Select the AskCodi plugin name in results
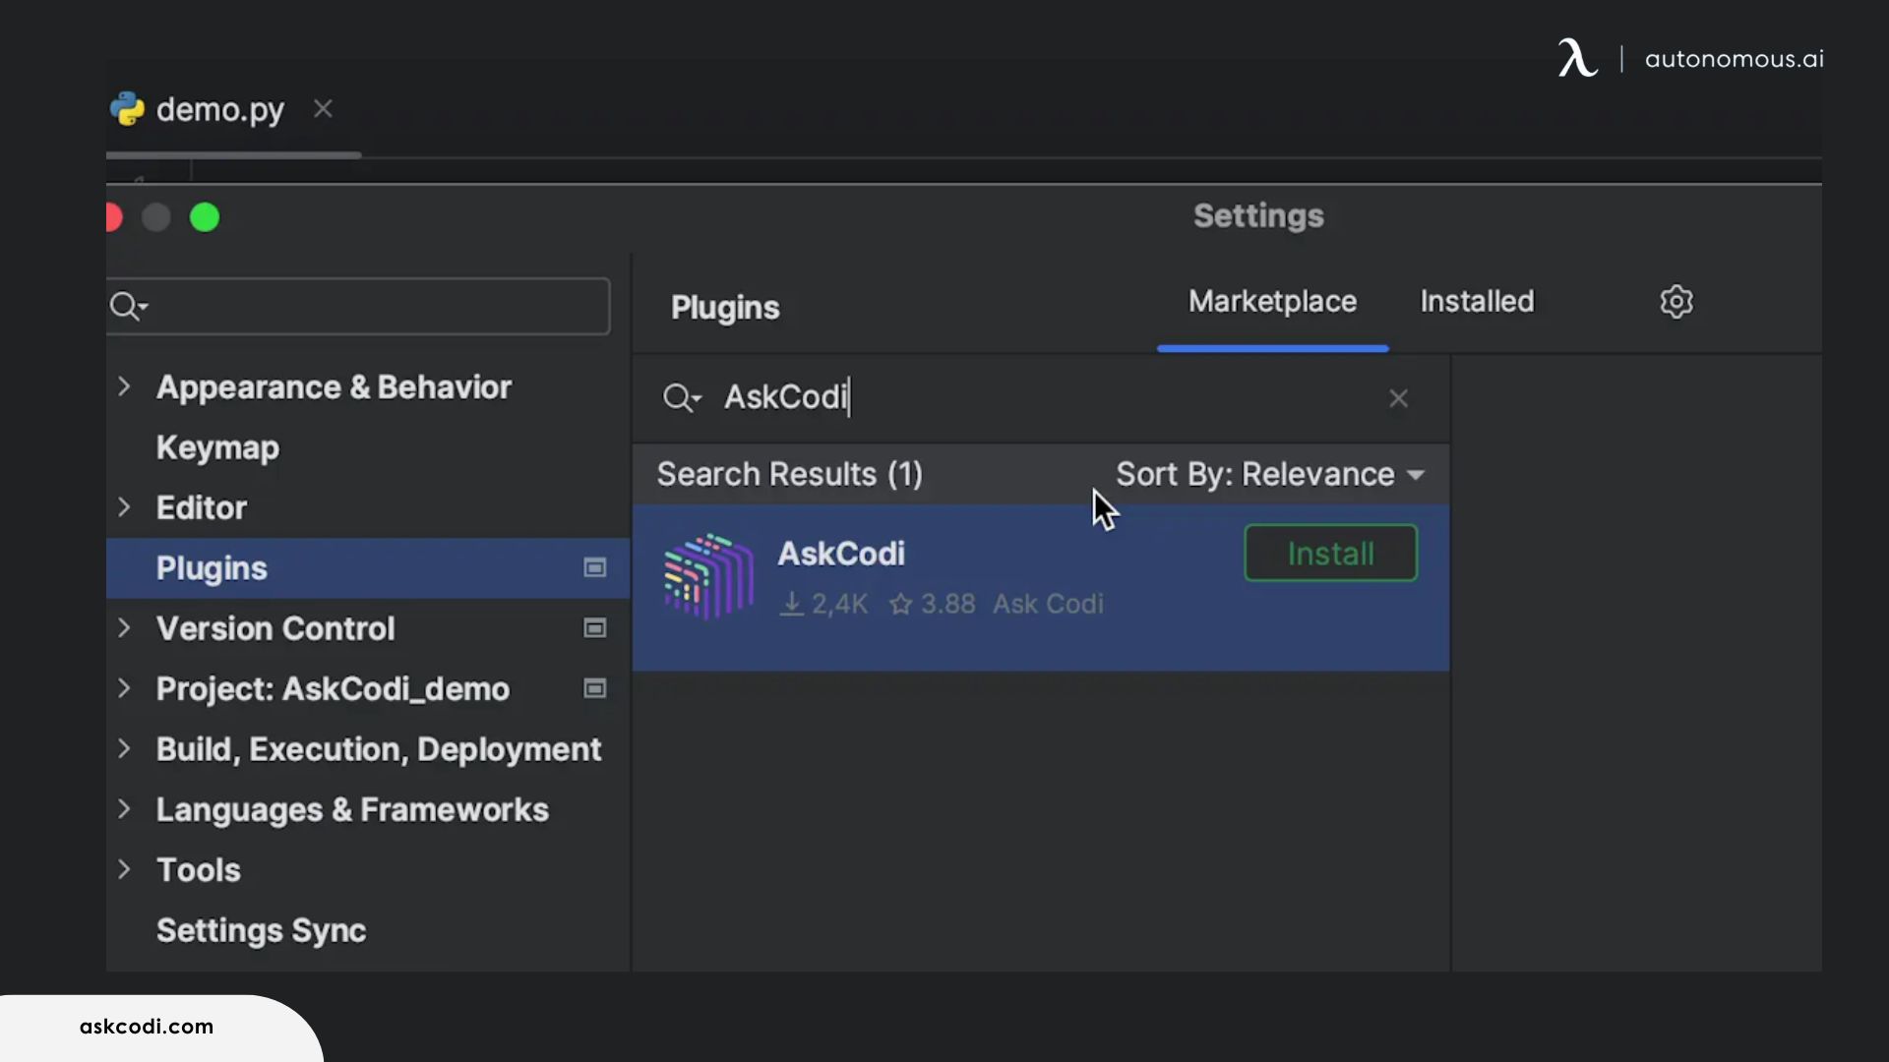The image size is (1889, 1062). [841, 554]
